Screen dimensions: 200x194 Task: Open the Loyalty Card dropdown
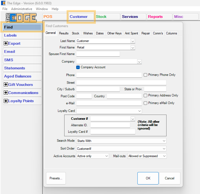[x=109, y=111]
